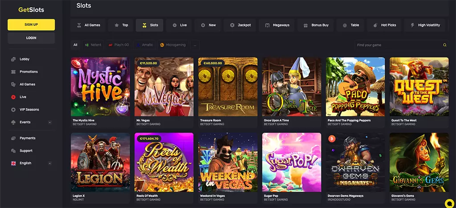Screen dimensions: 456x208
Task: Open Once Upon A Time game thumbnail
Action: [292, 87]
